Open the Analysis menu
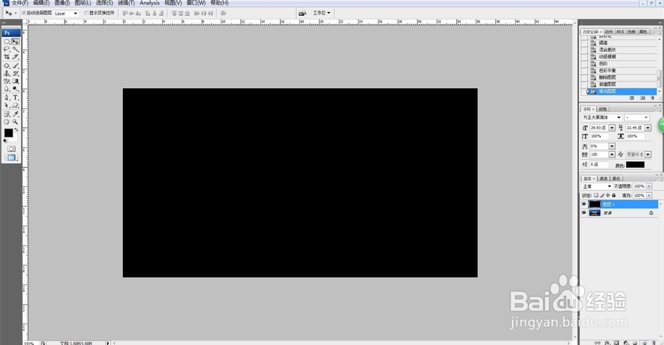This screenshot has width=664, height=345. [149, 3]
